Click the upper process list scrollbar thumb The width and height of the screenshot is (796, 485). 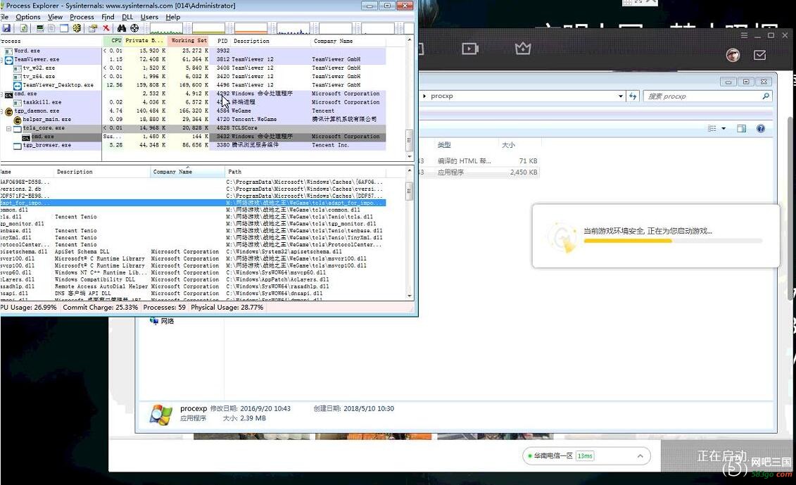(x=409, y=140)
